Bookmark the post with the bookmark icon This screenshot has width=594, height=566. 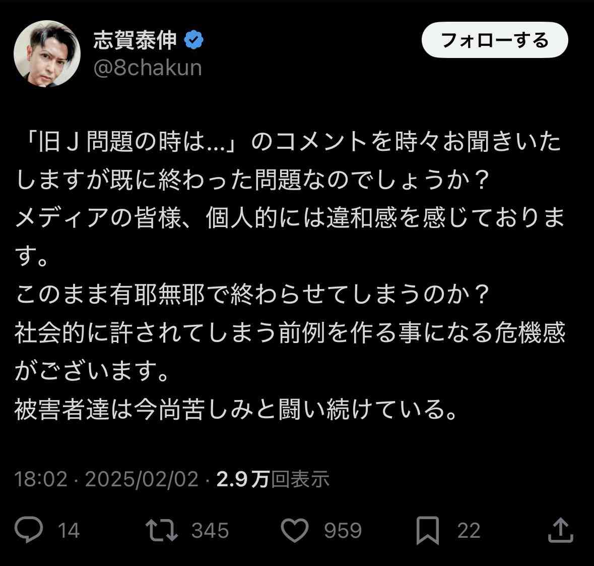(x=428, y=530)
